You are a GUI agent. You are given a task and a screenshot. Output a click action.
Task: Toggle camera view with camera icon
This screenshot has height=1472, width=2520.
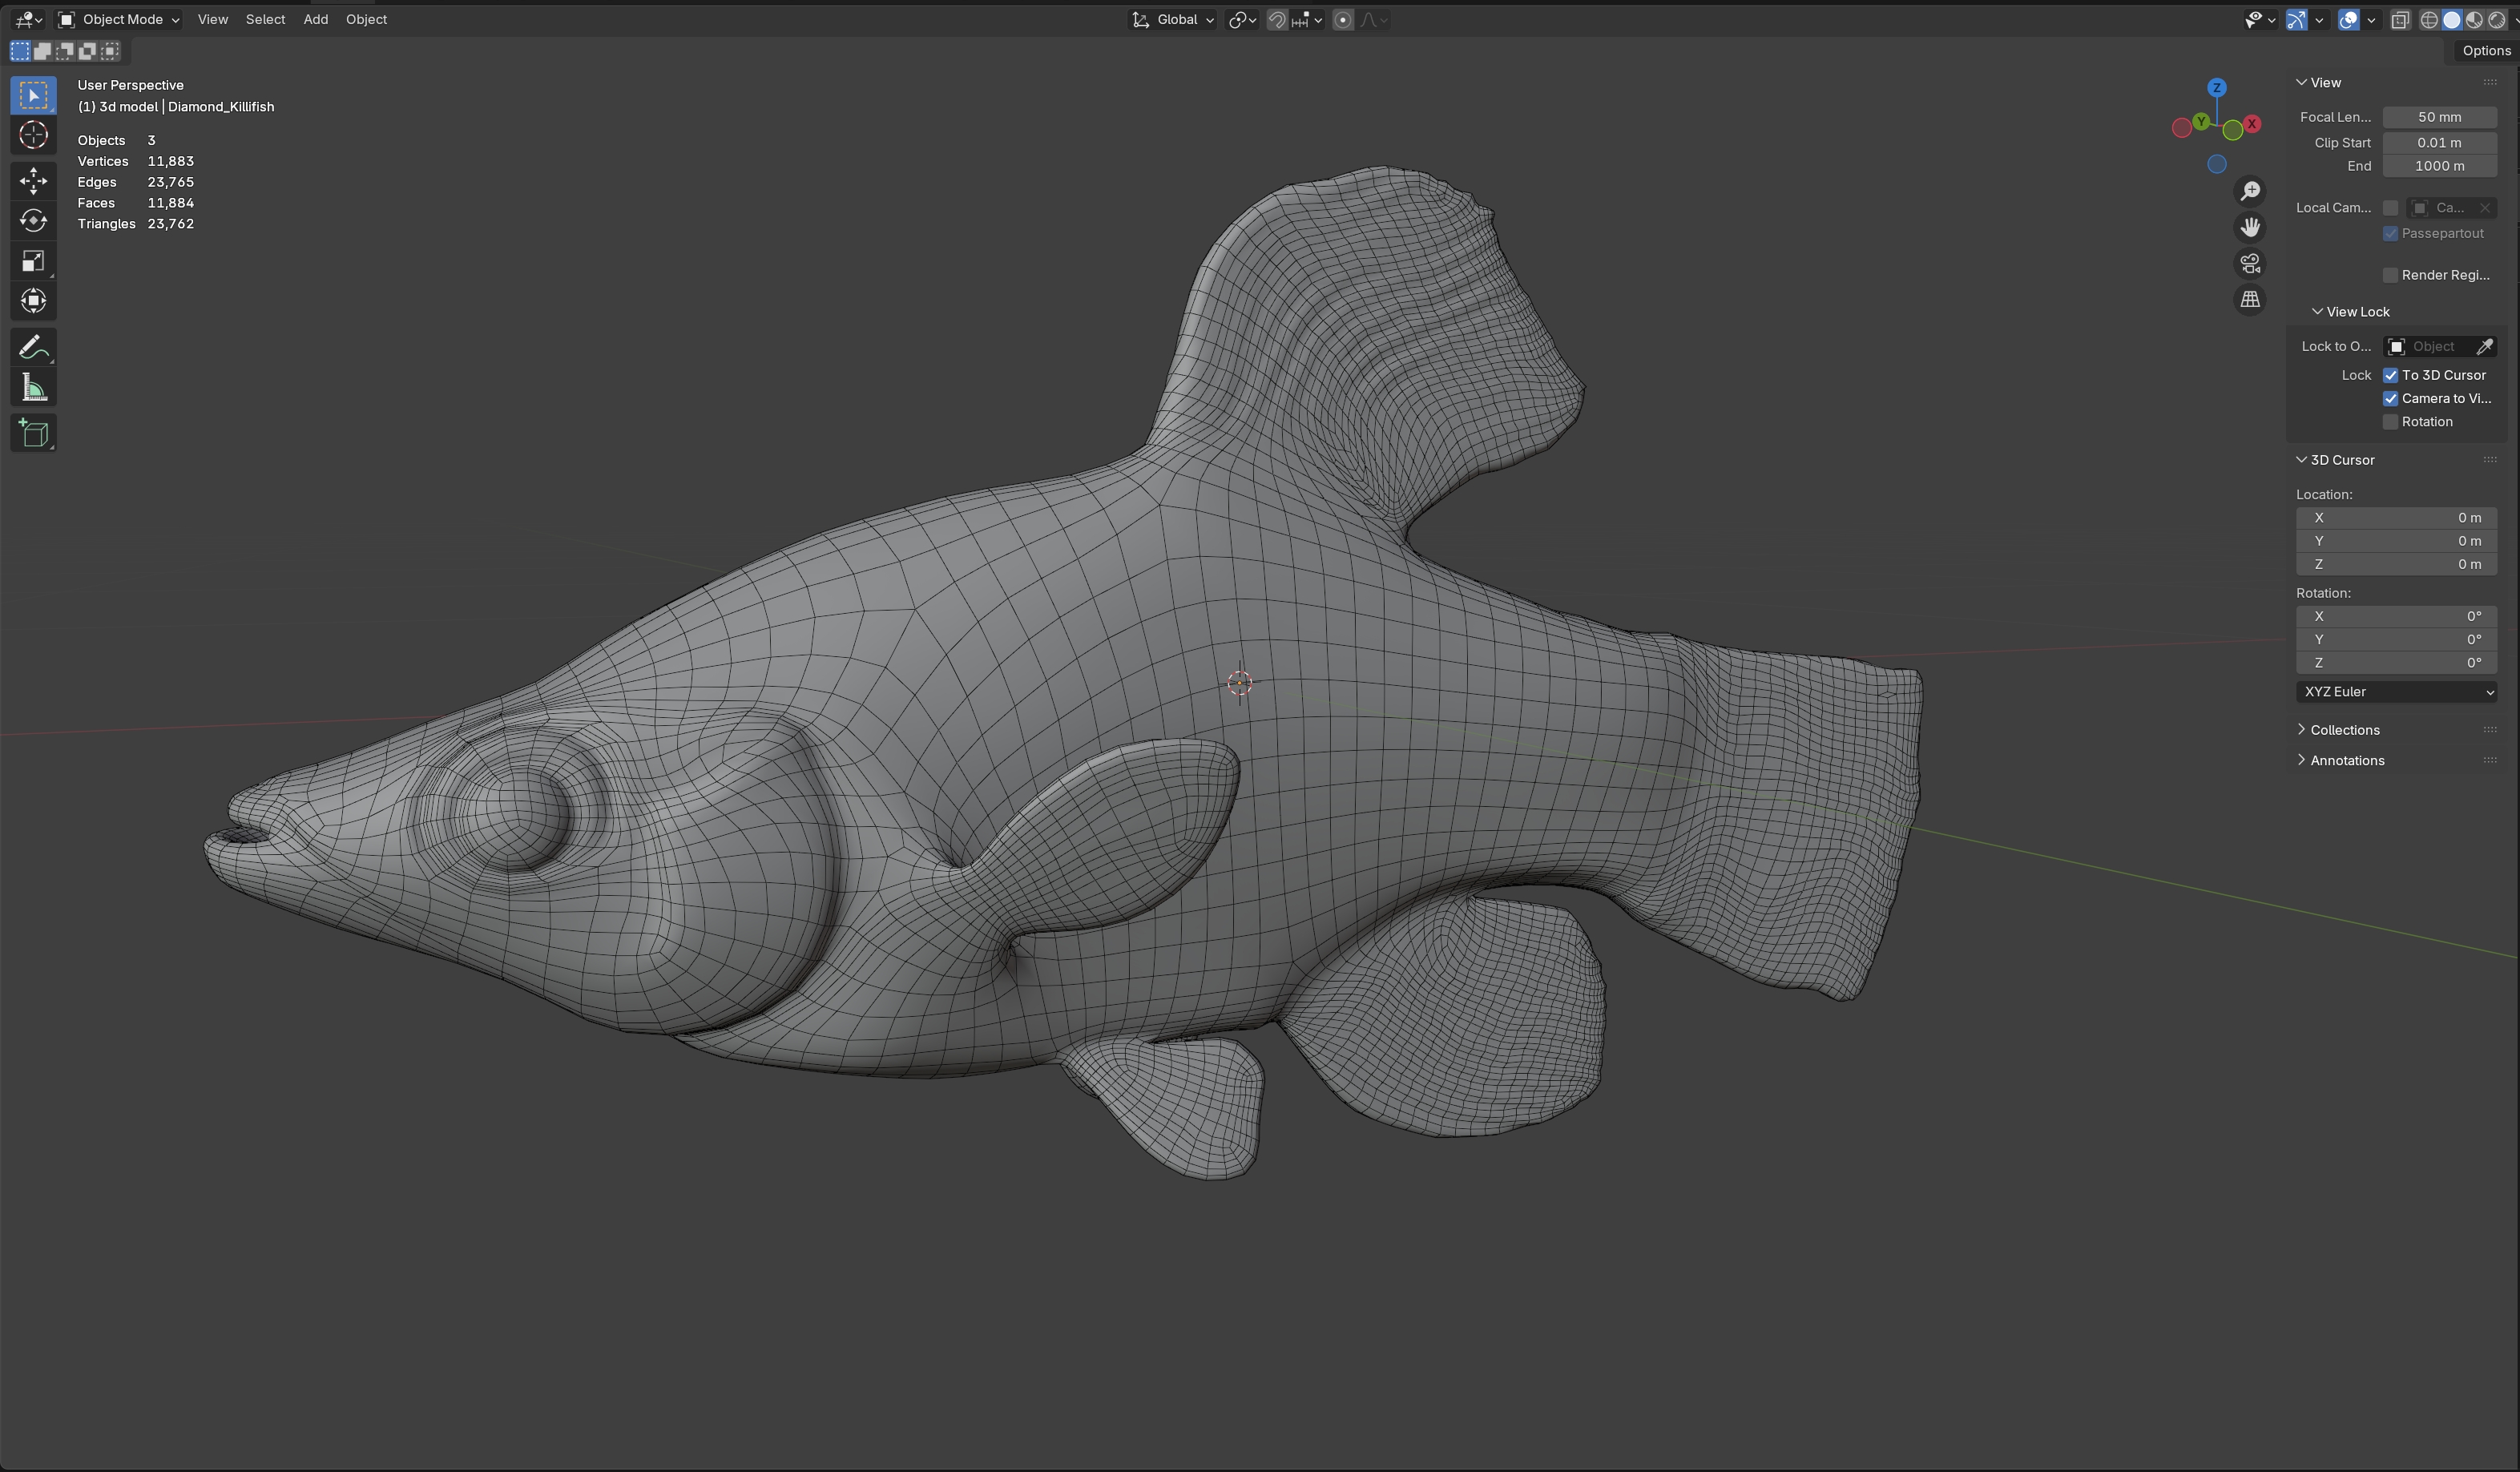pos(2250,263)
